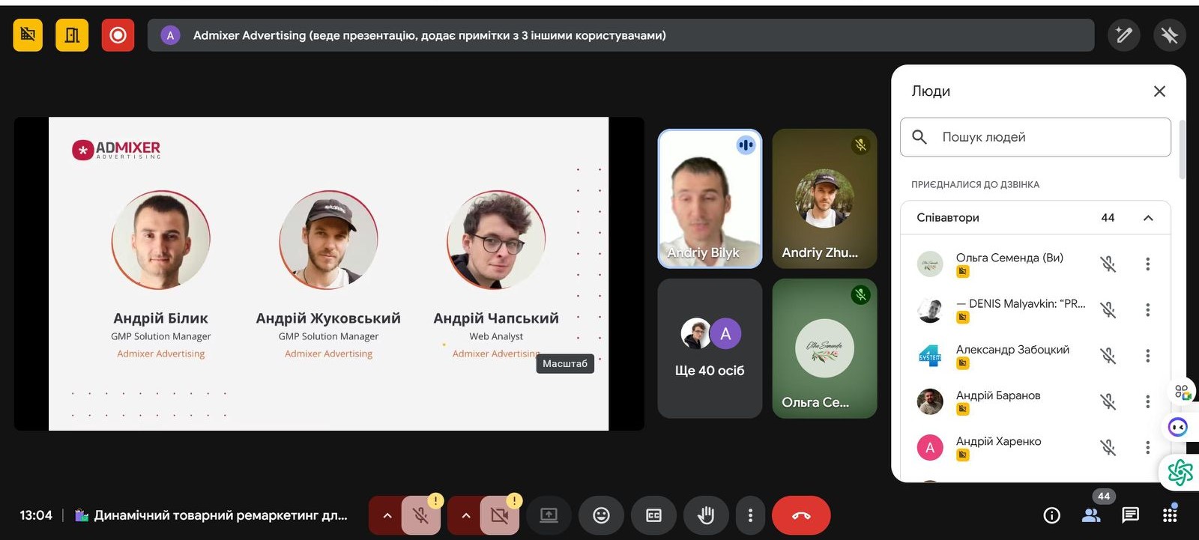Click the yellow door icon beside record button

point(72,35)
